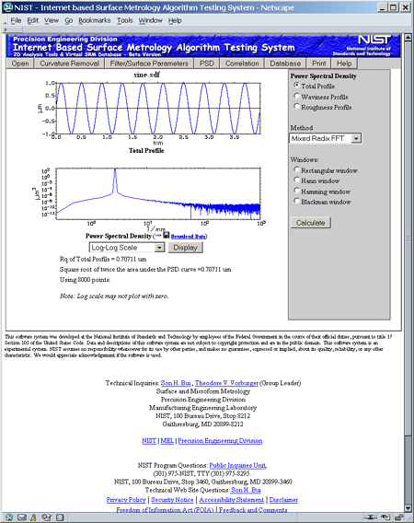The width and height of the screenshot is (414, 523).
Task: Open the Accessibility Statement link
Action: pos(231,500)
